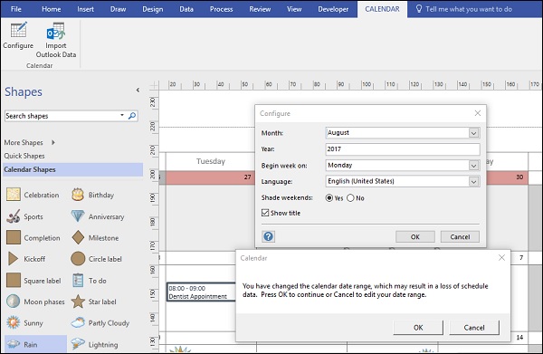Select the Anniversary diamond shape
Screen dimensions: 543x354
[x=98, y=216]
